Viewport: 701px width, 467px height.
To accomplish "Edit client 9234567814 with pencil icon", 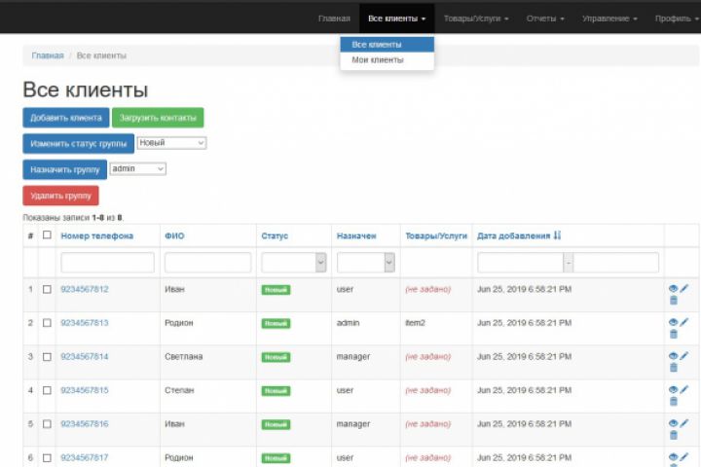I will [x=684, y=356].
